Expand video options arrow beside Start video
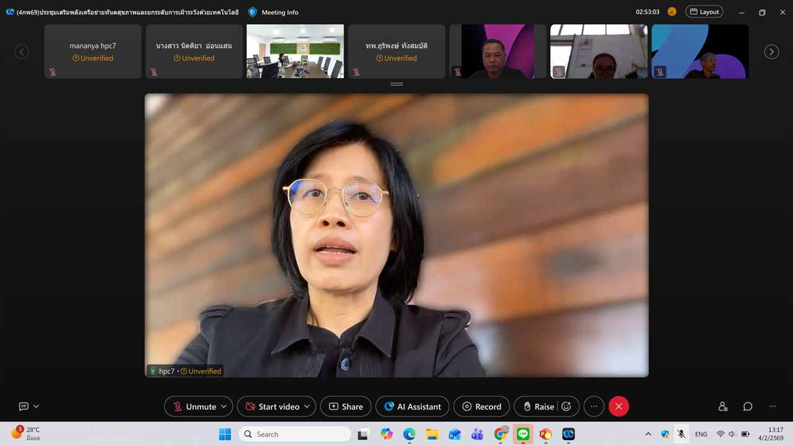Image resolution: width=793 pixels, height=446 pixels. [307, 406]
